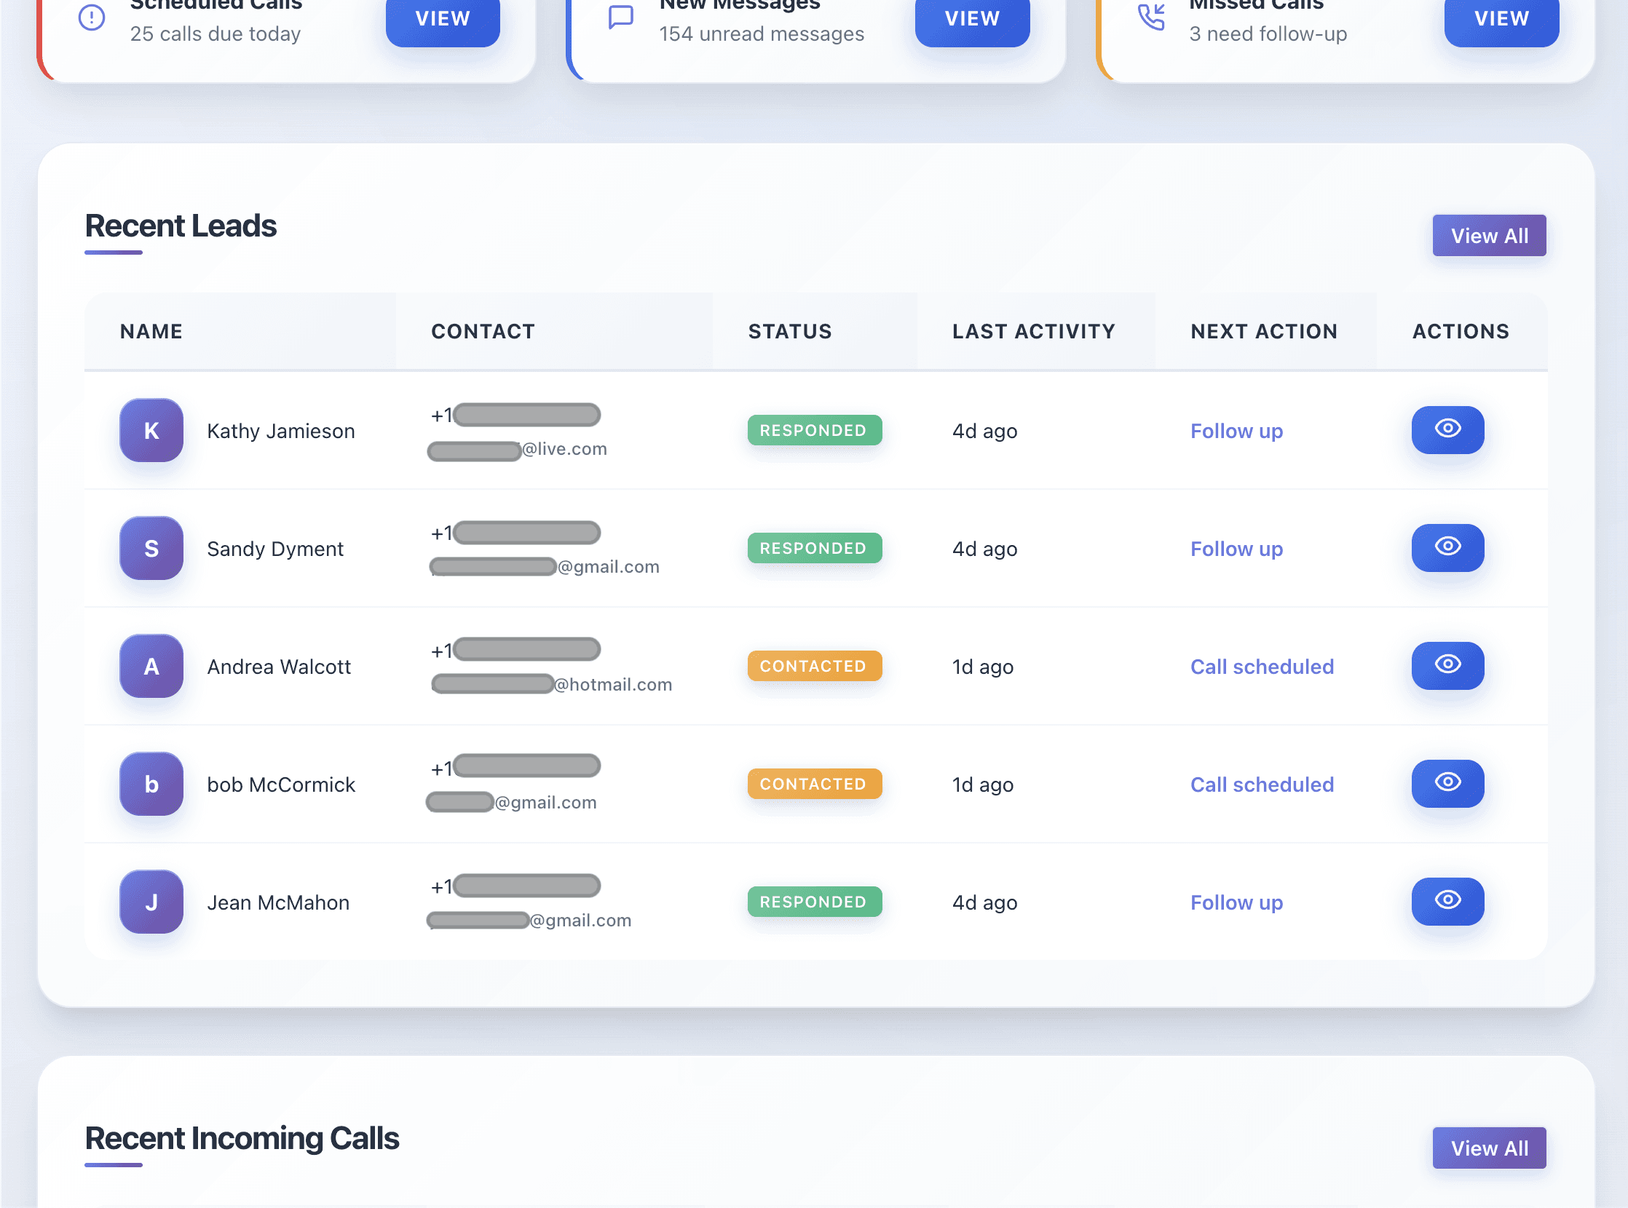Select Call scheduled link for Andrea Walcott
This screenshot has height=1208, width=1628.
pyautogui.click(x=1261, y=666)
